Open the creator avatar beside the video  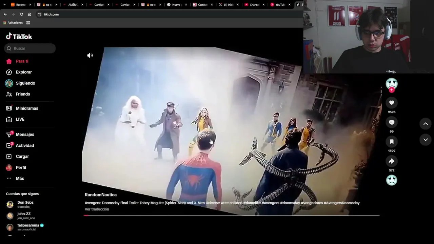tap(392, 83)
